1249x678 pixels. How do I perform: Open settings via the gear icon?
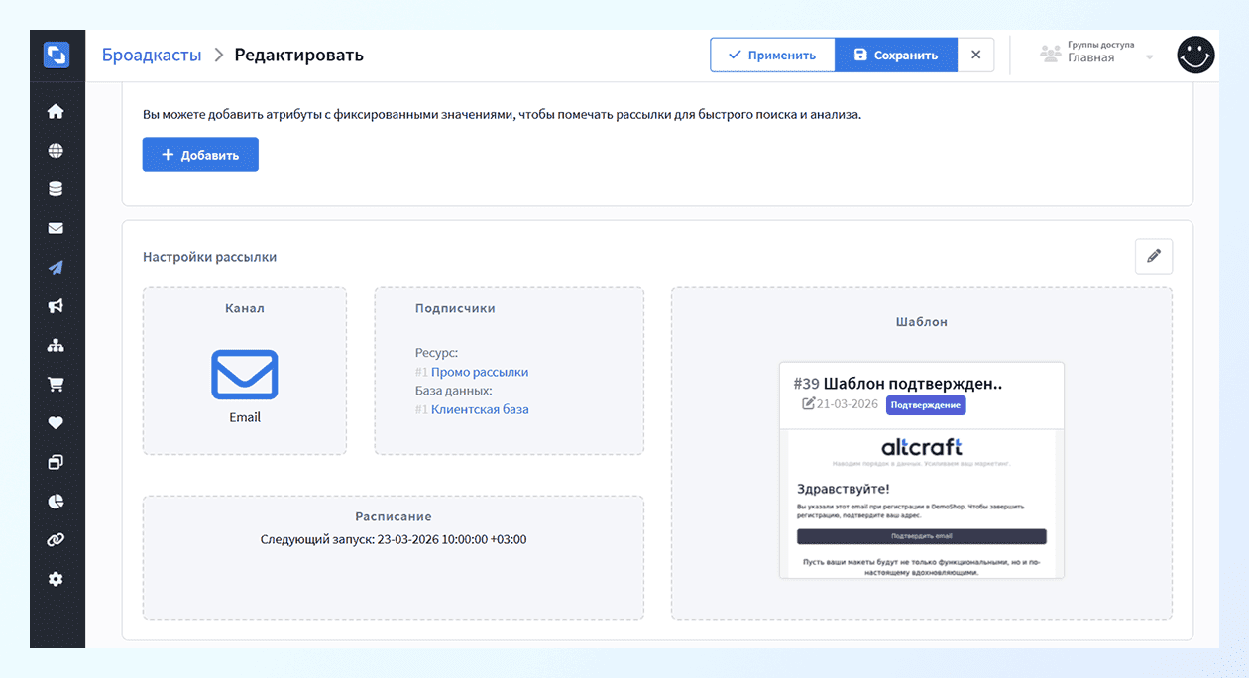[57, 578]
